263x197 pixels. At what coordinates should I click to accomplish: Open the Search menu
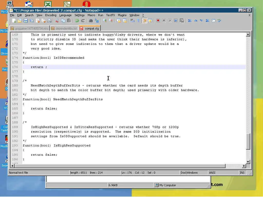click(x=29, y=15)
